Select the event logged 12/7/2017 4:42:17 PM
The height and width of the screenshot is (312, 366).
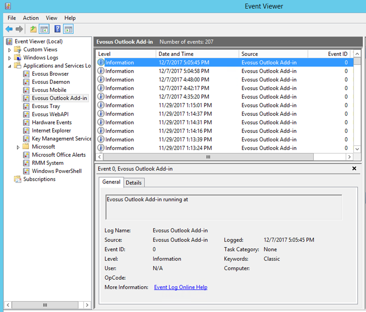click(225, 88)
